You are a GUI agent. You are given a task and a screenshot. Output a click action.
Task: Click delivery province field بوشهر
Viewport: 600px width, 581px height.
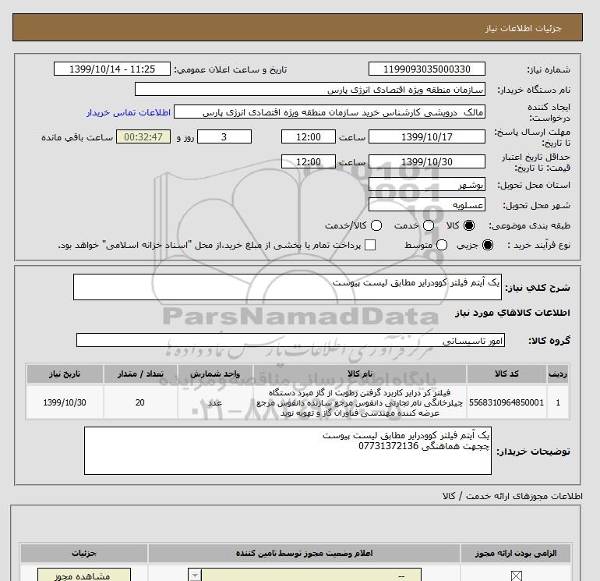(x=427, y=184)
